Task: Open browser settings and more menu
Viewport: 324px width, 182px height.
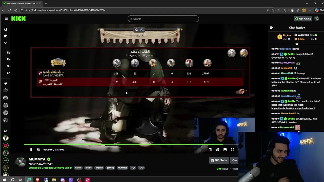Action: (x=310, y=10)
